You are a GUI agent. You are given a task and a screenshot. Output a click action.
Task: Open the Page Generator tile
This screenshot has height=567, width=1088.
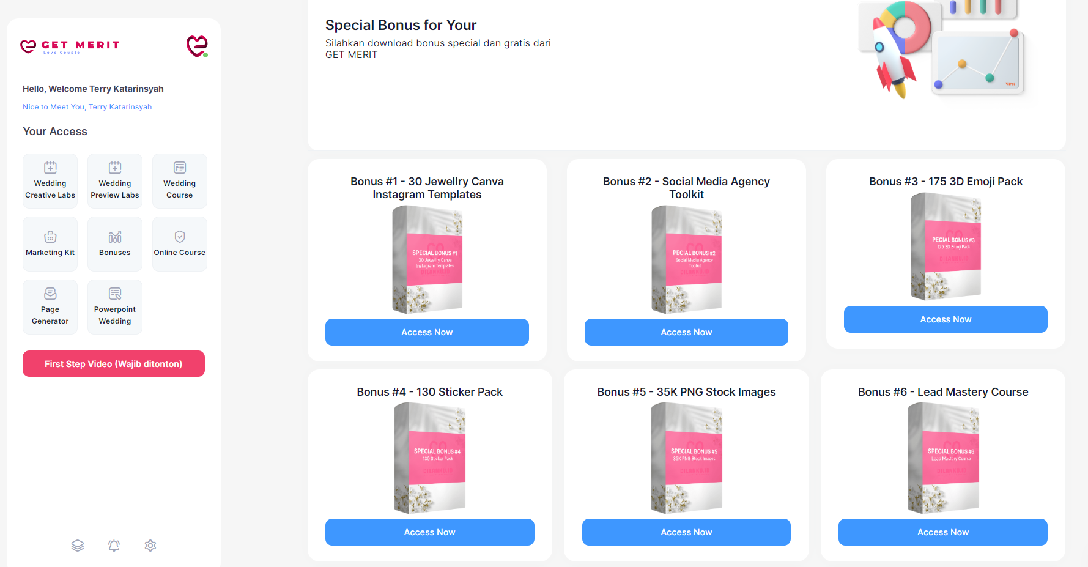pyautogui.click(x=50, y=307)
